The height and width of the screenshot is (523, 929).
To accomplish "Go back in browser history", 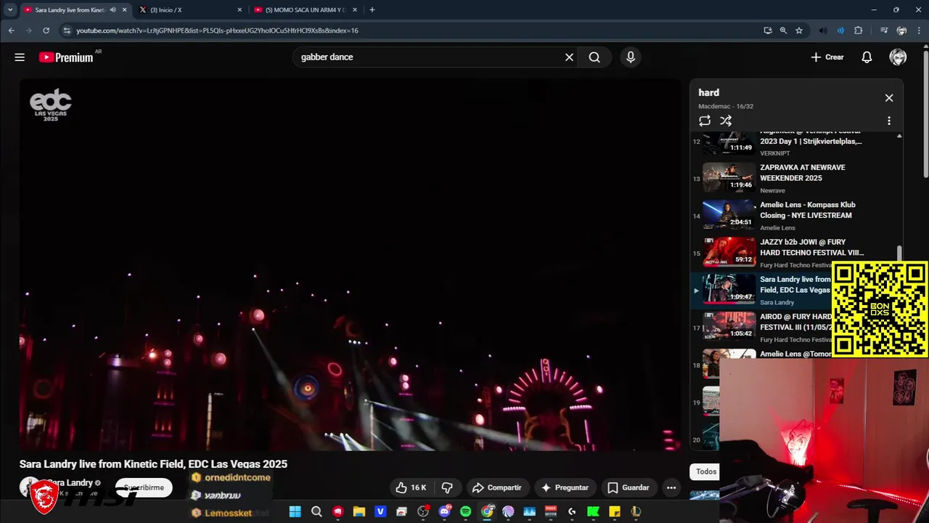I will tap(11, 31).
